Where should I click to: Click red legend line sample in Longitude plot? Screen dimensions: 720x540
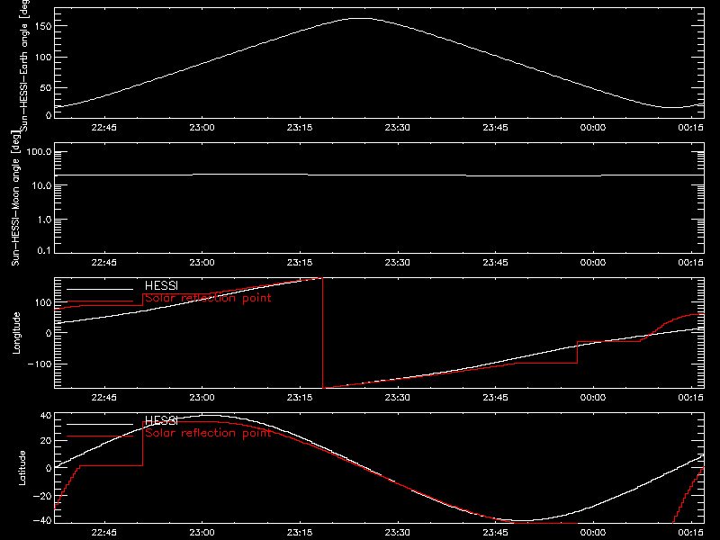100,301
